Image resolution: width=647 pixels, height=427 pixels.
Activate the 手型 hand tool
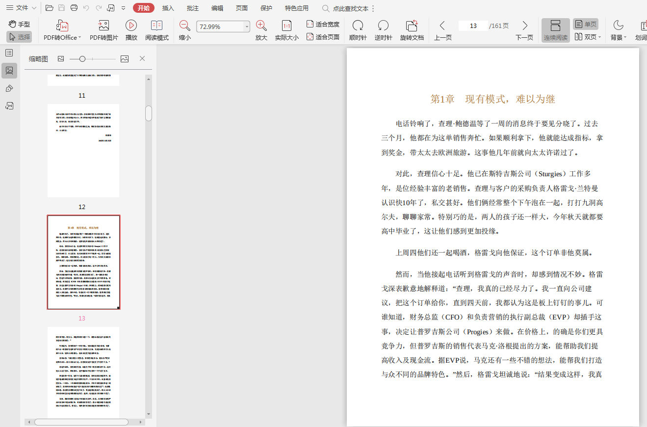[19, 24]
